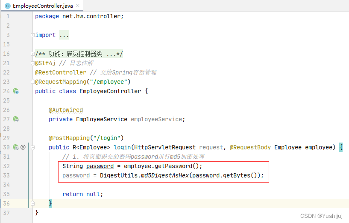Click the login method name
The height and width of the screenshot is (223, 349).
click(x=122, y=147)
